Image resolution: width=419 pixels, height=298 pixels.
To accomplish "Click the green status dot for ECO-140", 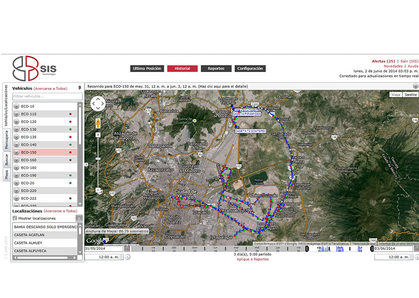I will point(70,145).
